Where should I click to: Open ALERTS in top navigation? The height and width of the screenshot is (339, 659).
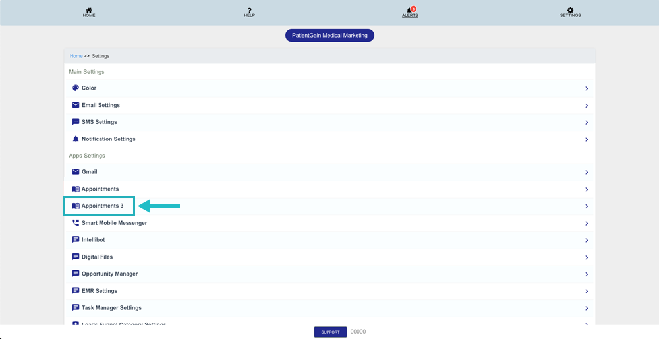(x=410, y=16)
